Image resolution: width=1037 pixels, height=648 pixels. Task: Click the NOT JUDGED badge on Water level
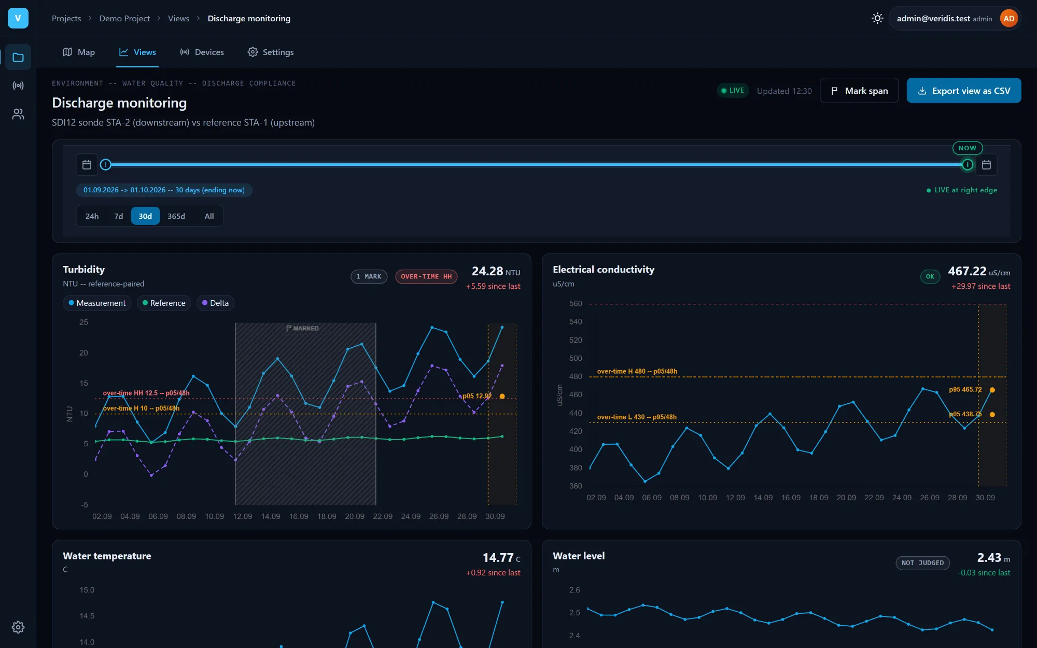coord(923,563)
